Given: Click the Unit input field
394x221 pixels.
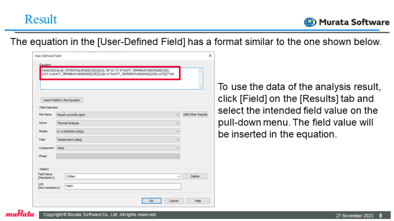Looking at the screenshot, I should pos(123,187).
